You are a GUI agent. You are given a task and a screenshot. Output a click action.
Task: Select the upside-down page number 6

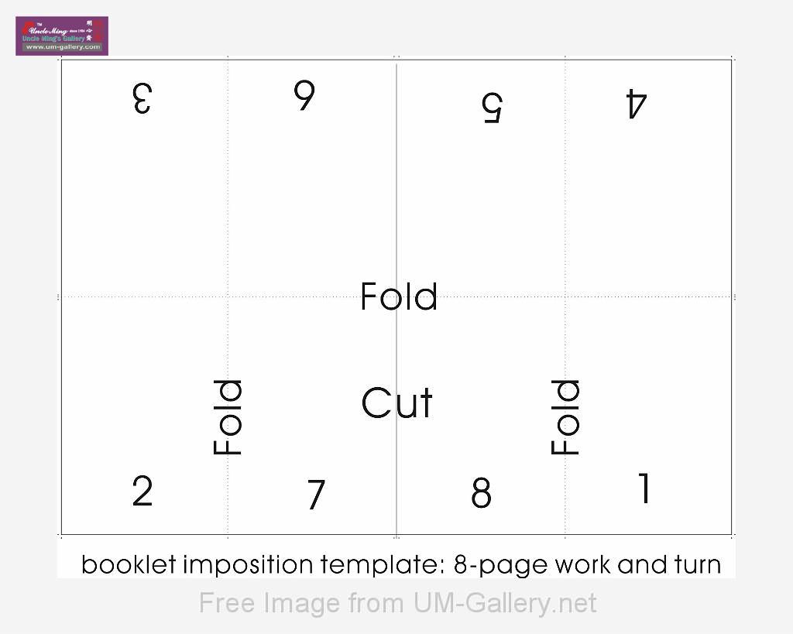point(305,95)
